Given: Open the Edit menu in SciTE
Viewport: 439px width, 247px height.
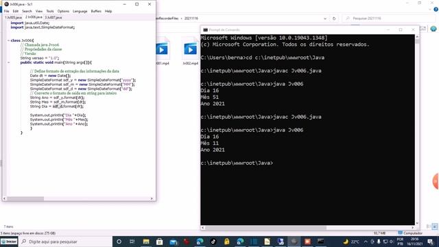Looking at the screenshot, I should pyautogui.click(x=15, y=11).
